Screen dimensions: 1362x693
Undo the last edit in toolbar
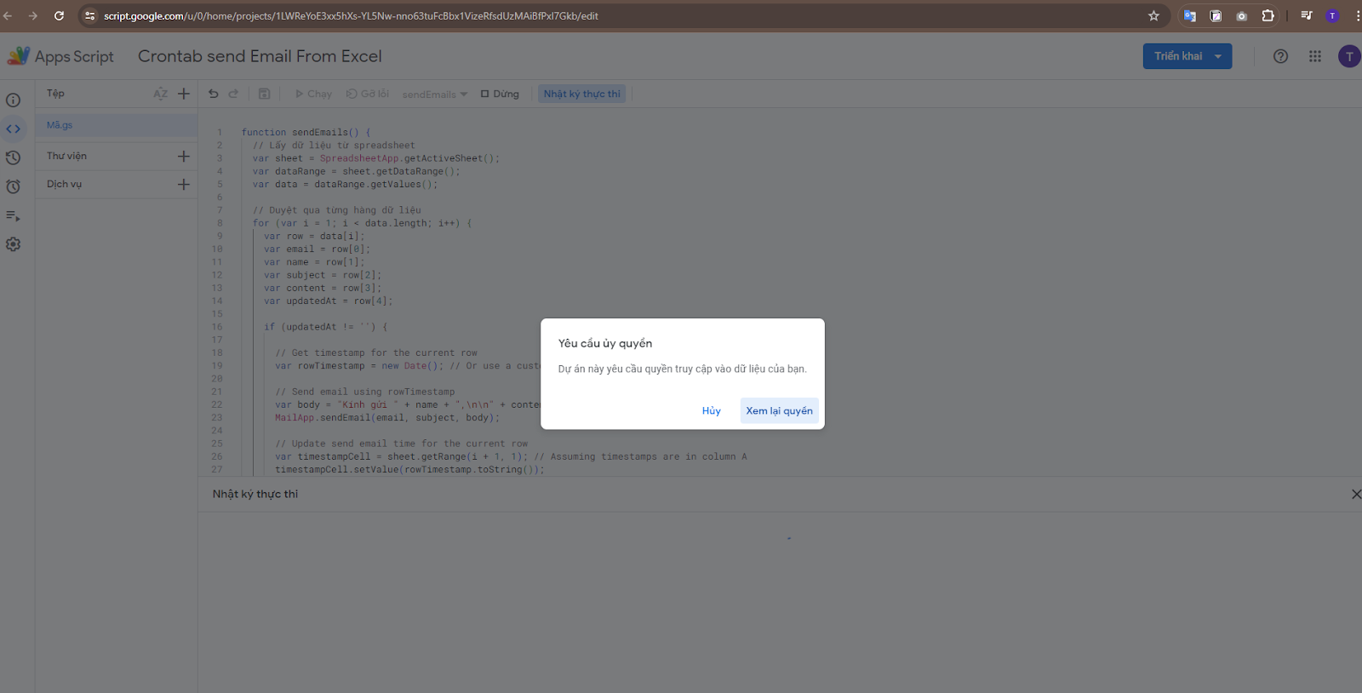[214, 94]
